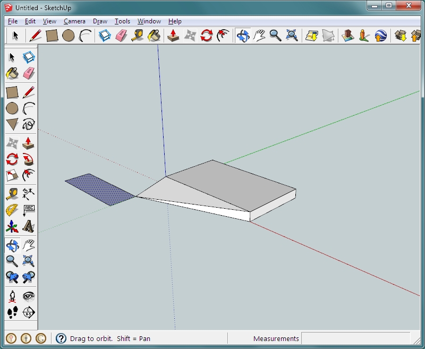This screenshot has height=349, width=425.
Task: Activate the Push/Pull tool in top toolbar
Action: click(173, 36)
